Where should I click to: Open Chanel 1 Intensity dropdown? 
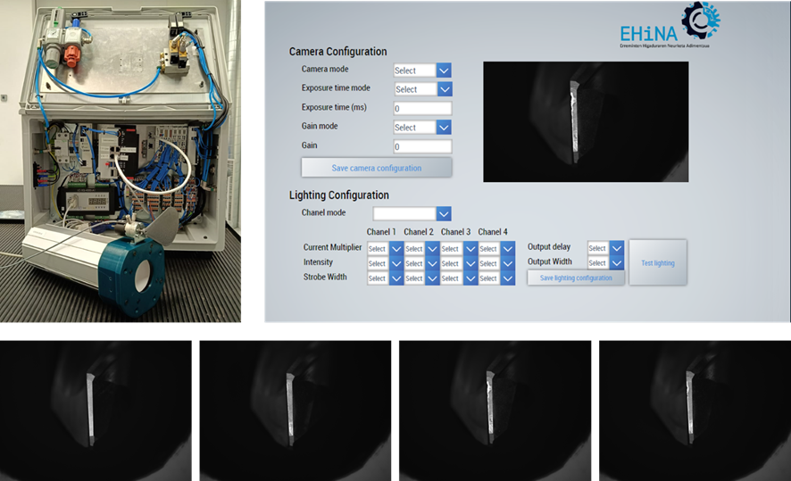(x=385, y=263)
